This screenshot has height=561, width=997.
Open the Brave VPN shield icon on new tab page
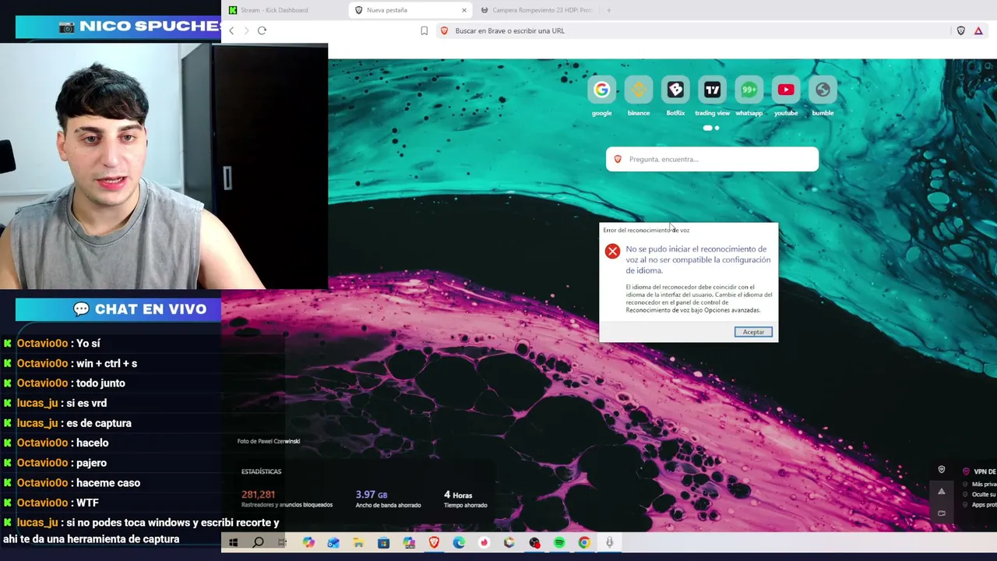tap(942, 470)
